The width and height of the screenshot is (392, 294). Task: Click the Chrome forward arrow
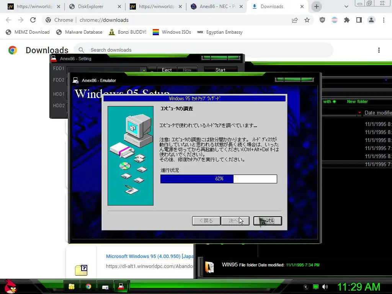coord(21,20)
